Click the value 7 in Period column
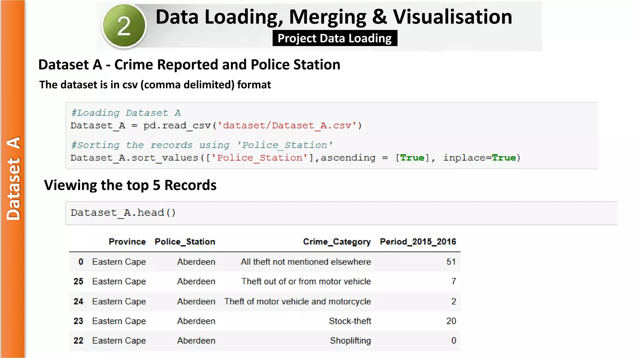The width and height of the screenshot is (638, 358). tap(454, 282)
